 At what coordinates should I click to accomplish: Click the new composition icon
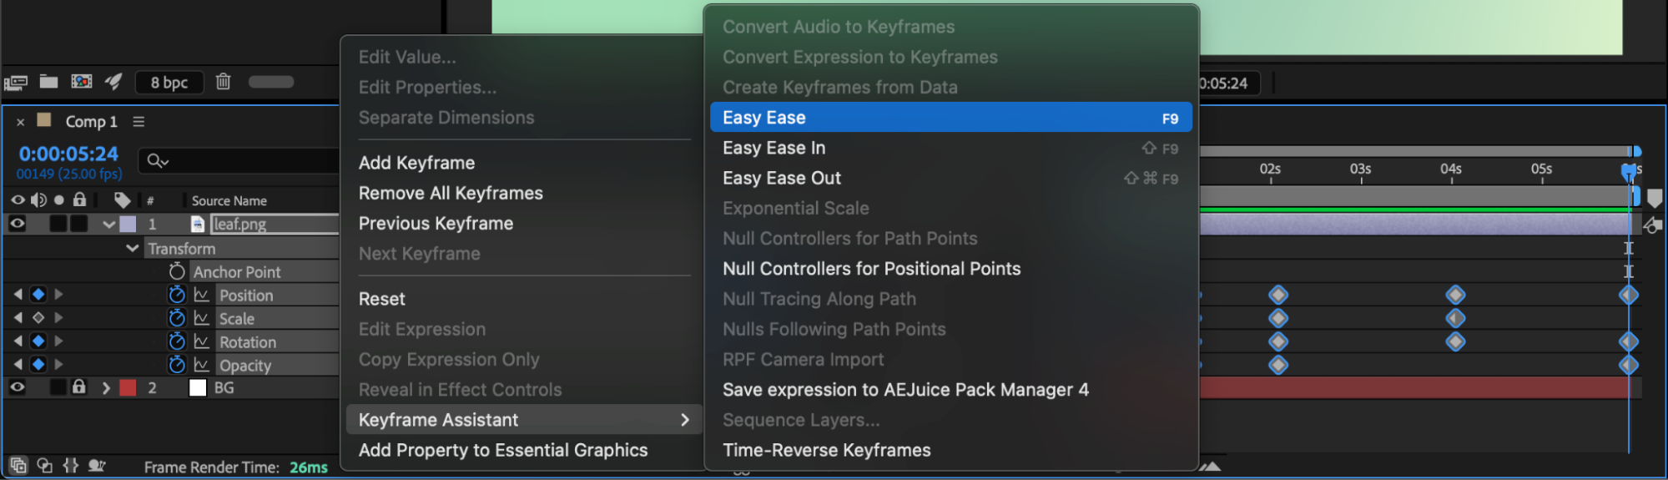[82, 82]
